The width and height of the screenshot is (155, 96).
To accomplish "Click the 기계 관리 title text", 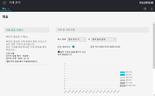I will (x=15, y=3).
